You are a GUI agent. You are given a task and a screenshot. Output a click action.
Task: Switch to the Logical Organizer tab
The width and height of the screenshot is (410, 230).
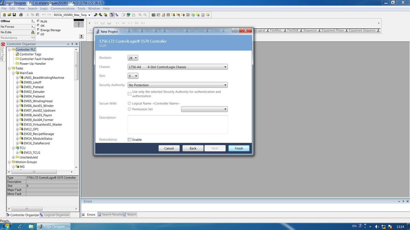click(55, 215)
